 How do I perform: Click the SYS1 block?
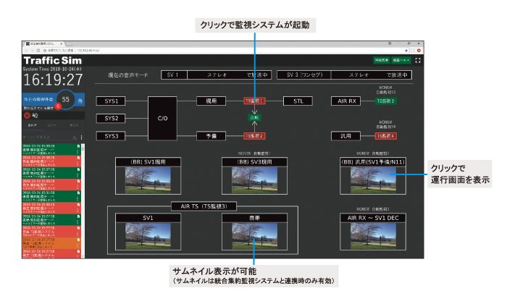111,101
